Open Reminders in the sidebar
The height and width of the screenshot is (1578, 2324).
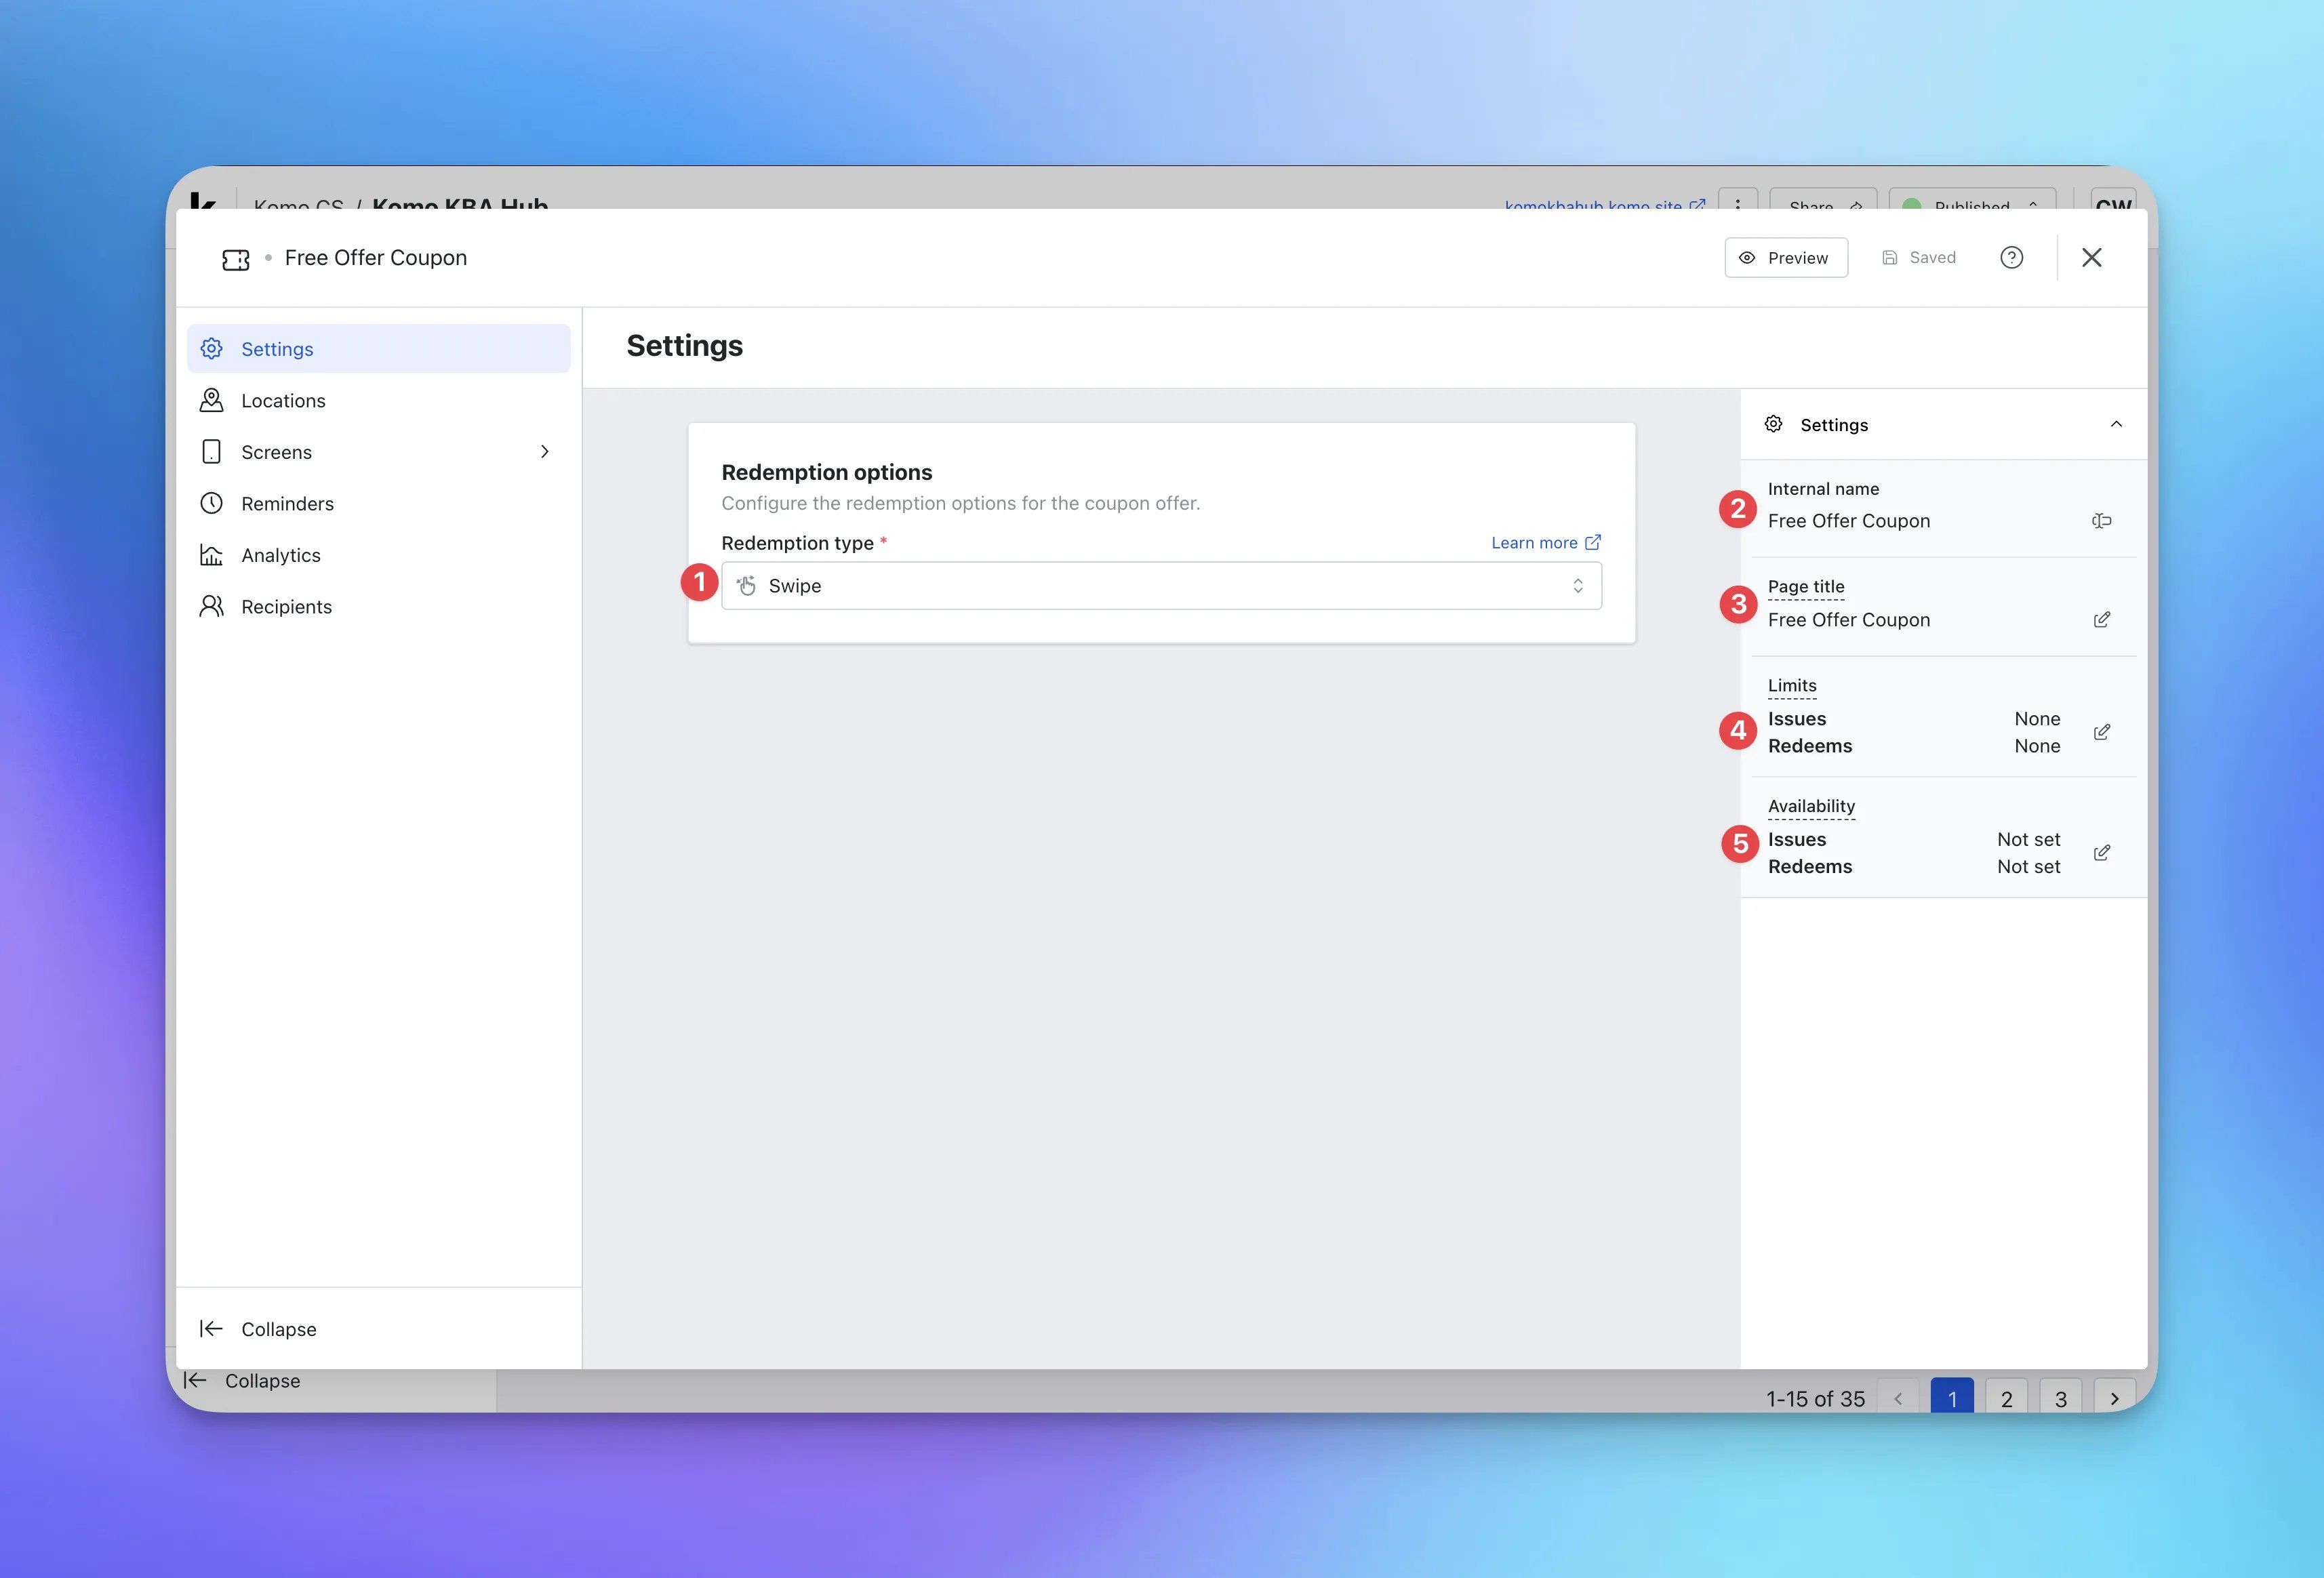tap(378, 503)
